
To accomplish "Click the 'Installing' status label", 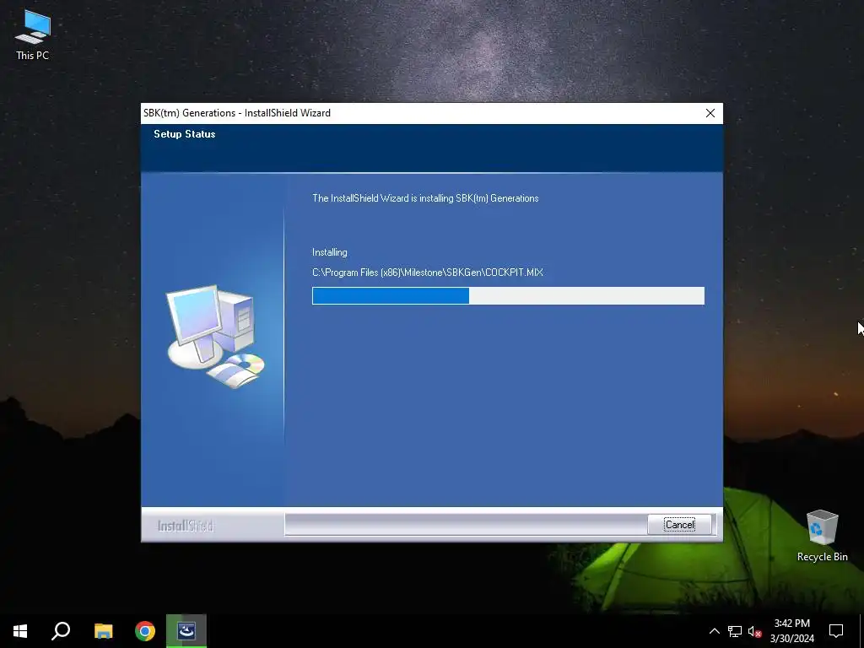I will pos(330,252).
